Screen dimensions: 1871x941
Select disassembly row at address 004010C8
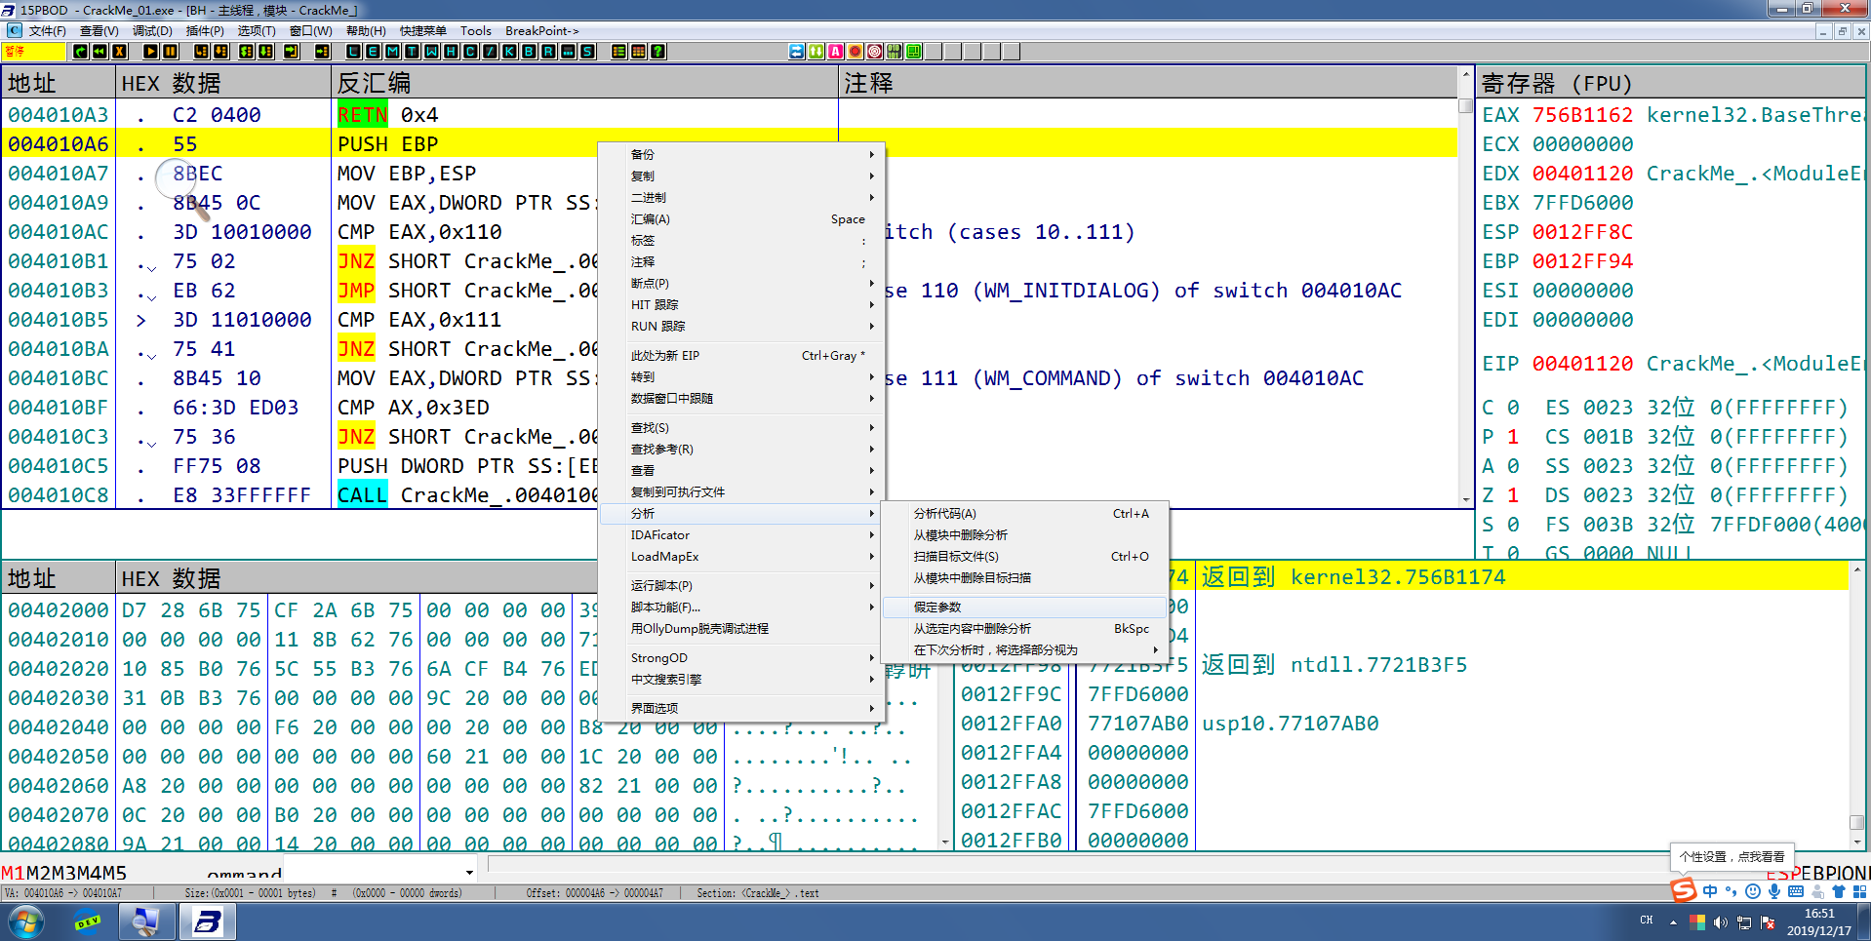(x=729, y=495)
